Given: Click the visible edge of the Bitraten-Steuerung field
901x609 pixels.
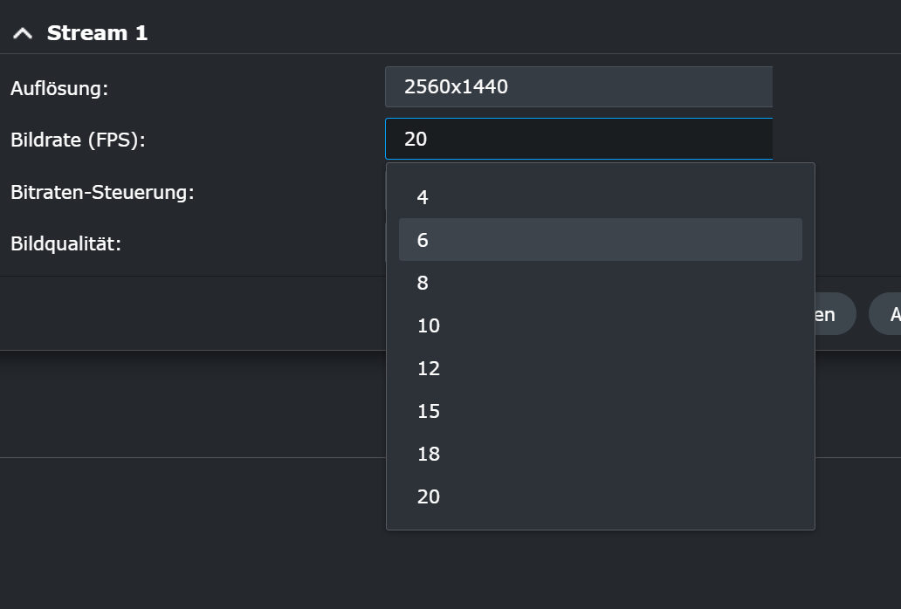Looking at the screenshot, I should (x=386, y=191).
